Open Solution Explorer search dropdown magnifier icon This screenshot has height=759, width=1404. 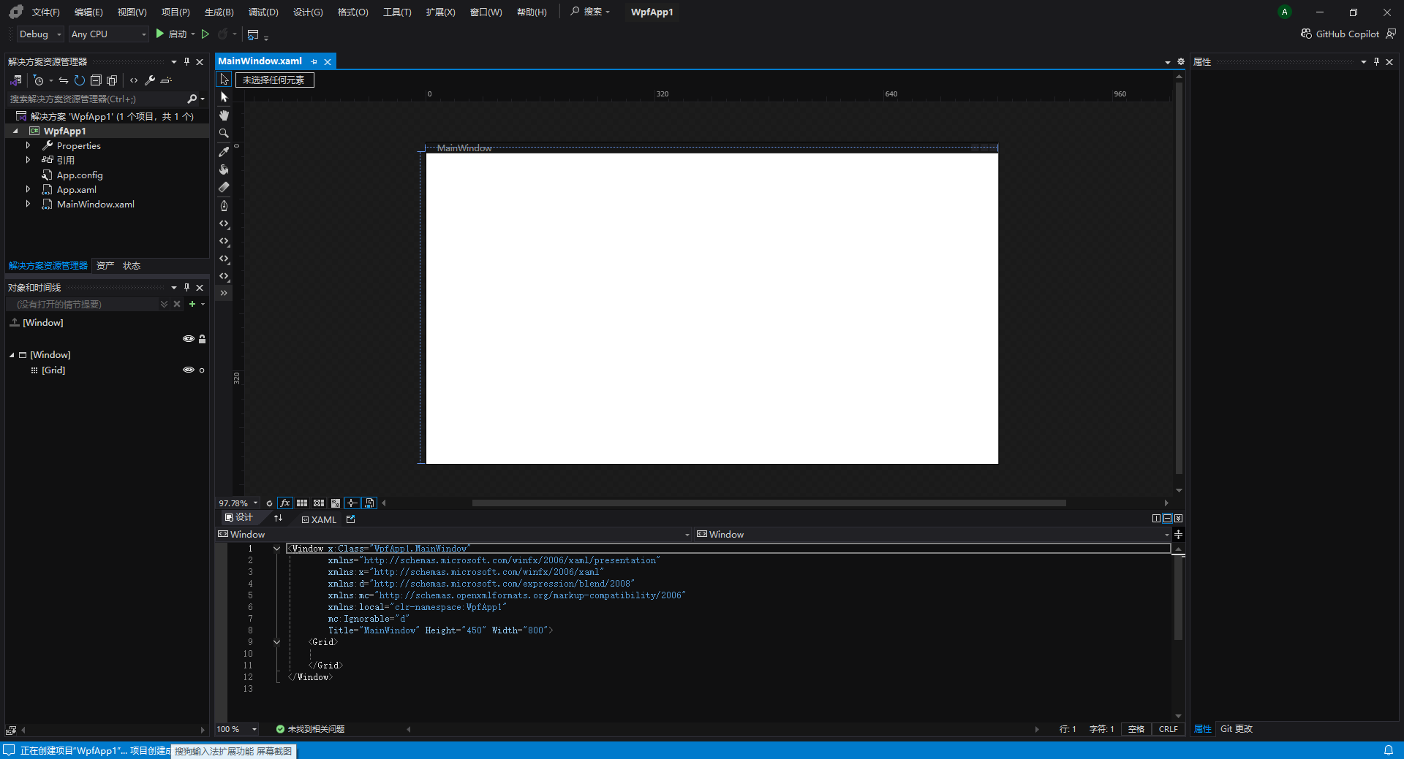[x=192, y=99]
